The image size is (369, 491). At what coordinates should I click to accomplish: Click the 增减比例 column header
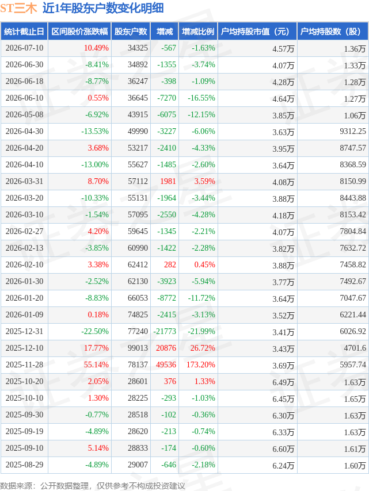click(x=198, y=31)
